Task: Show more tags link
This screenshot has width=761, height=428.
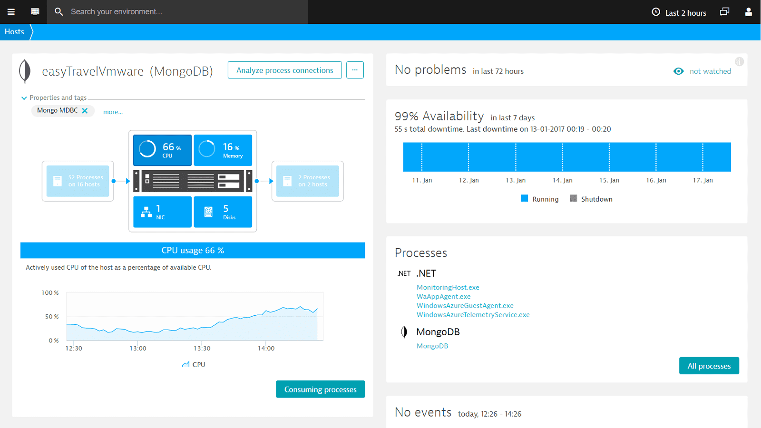Action: [113, 112]
